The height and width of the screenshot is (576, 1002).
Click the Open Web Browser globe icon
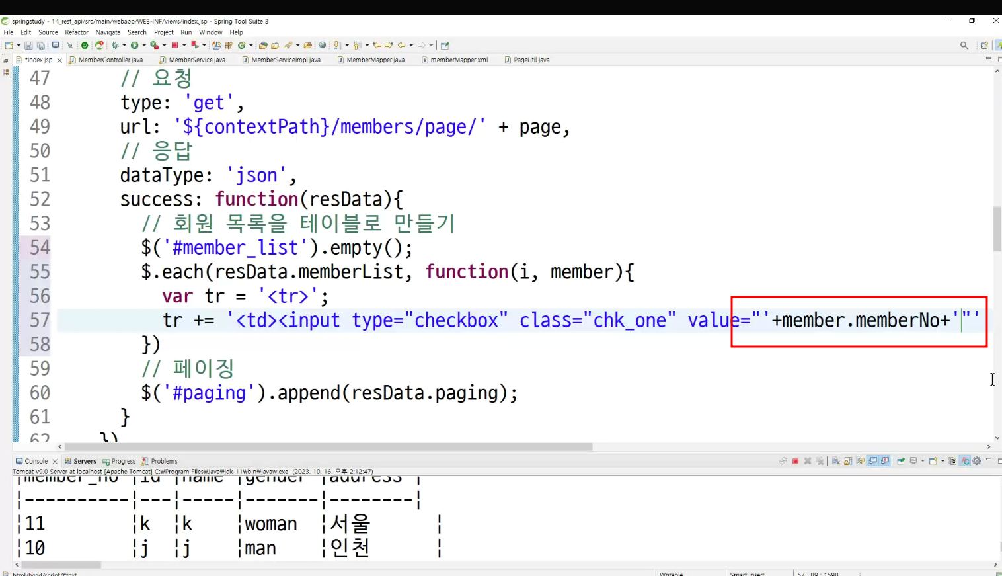[x=323, y=46]
